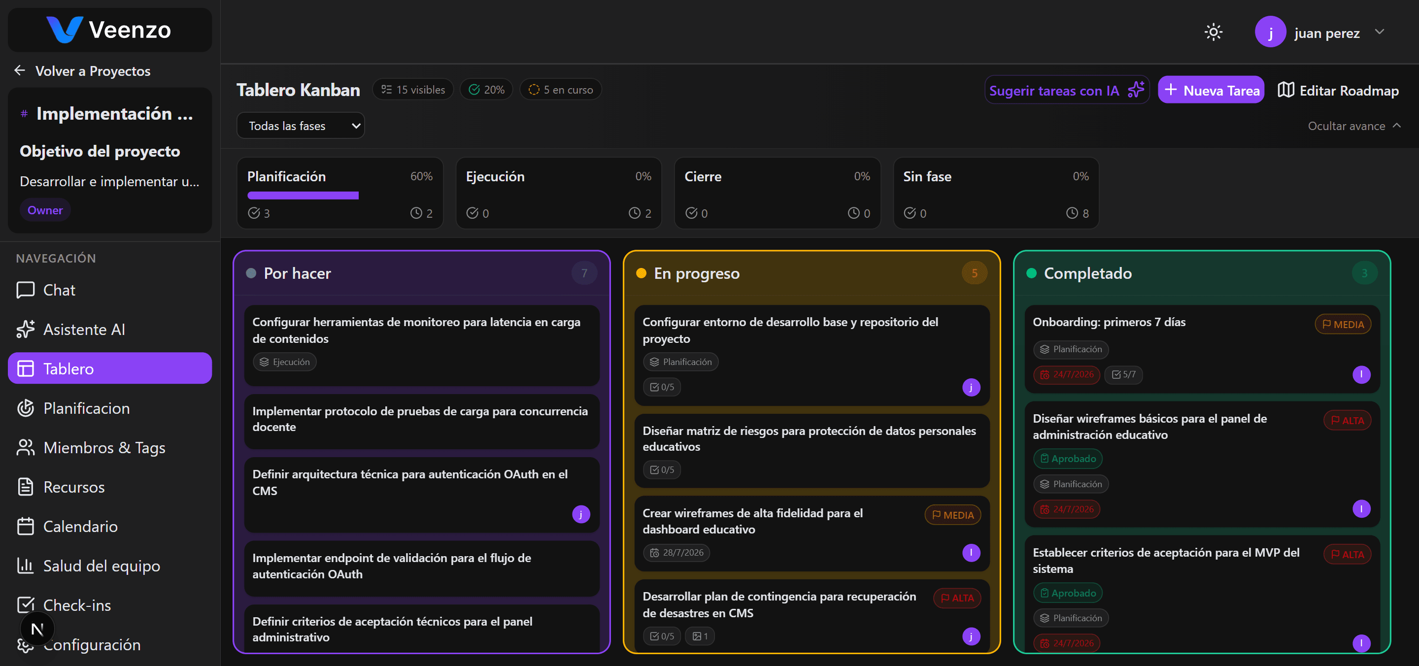
Task: Click the Por hacer count badge 7
Action: coord(584,273)
